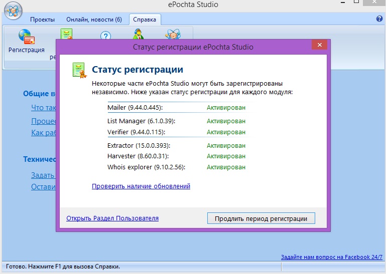386x274 pixels.
Task: Click the Verifier (9.44.0.115) label
Action: pyautogui.click(x=136, y=132)
